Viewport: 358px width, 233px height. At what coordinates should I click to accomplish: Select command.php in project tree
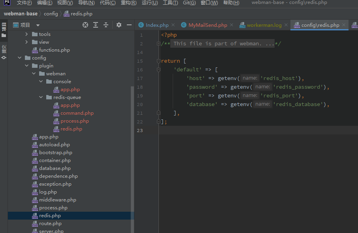pos(77,113)
